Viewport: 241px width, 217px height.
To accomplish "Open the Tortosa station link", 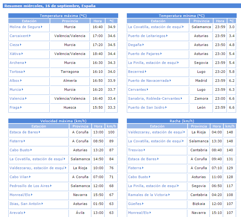I will coord(16,72).
